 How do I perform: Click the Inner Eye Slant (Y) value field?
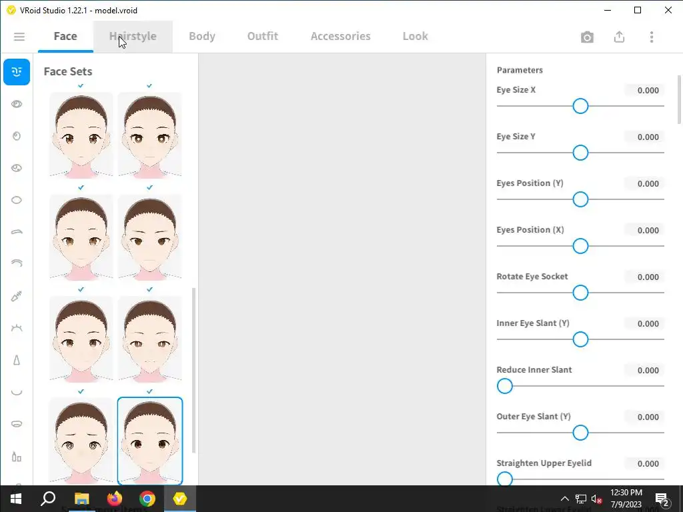(644, 323)
